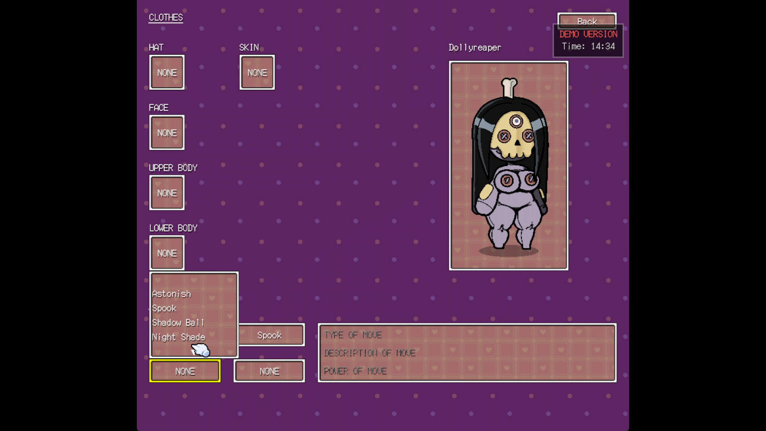Click the non-highlighted NONE move slot
This screenshot has width=766, height=431.
[269, 371]
